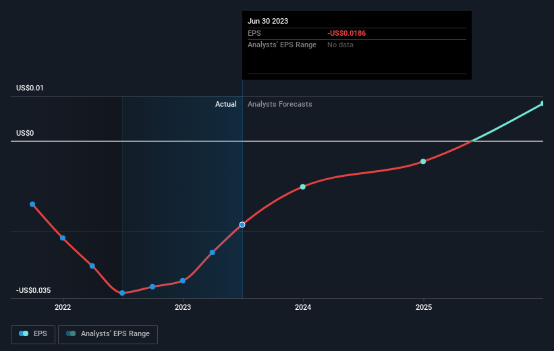
Task: Click the EPS point in autumn 2022
Action: click(153, 287)
